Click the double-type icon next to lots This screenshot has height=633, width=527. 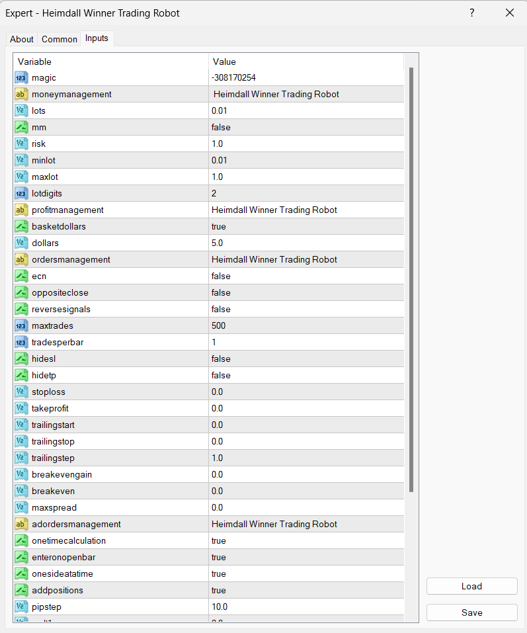tap(21, 111)
